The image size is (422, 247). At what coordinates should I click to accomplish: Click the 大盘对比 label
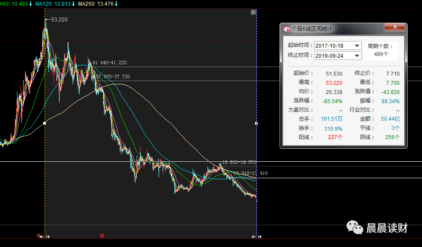coord(301,110)
